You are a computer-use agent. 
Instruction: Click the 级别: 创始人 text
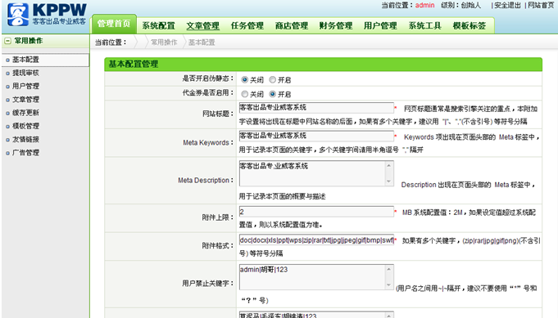coord(460,6)
